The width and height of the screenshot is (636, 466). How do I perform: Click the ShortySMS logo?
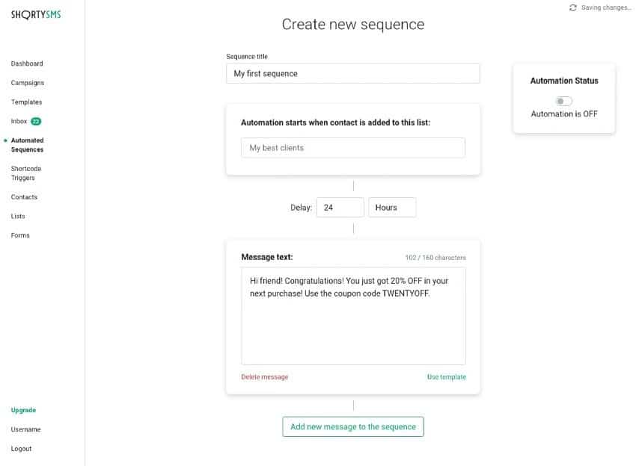coord(36,14)
